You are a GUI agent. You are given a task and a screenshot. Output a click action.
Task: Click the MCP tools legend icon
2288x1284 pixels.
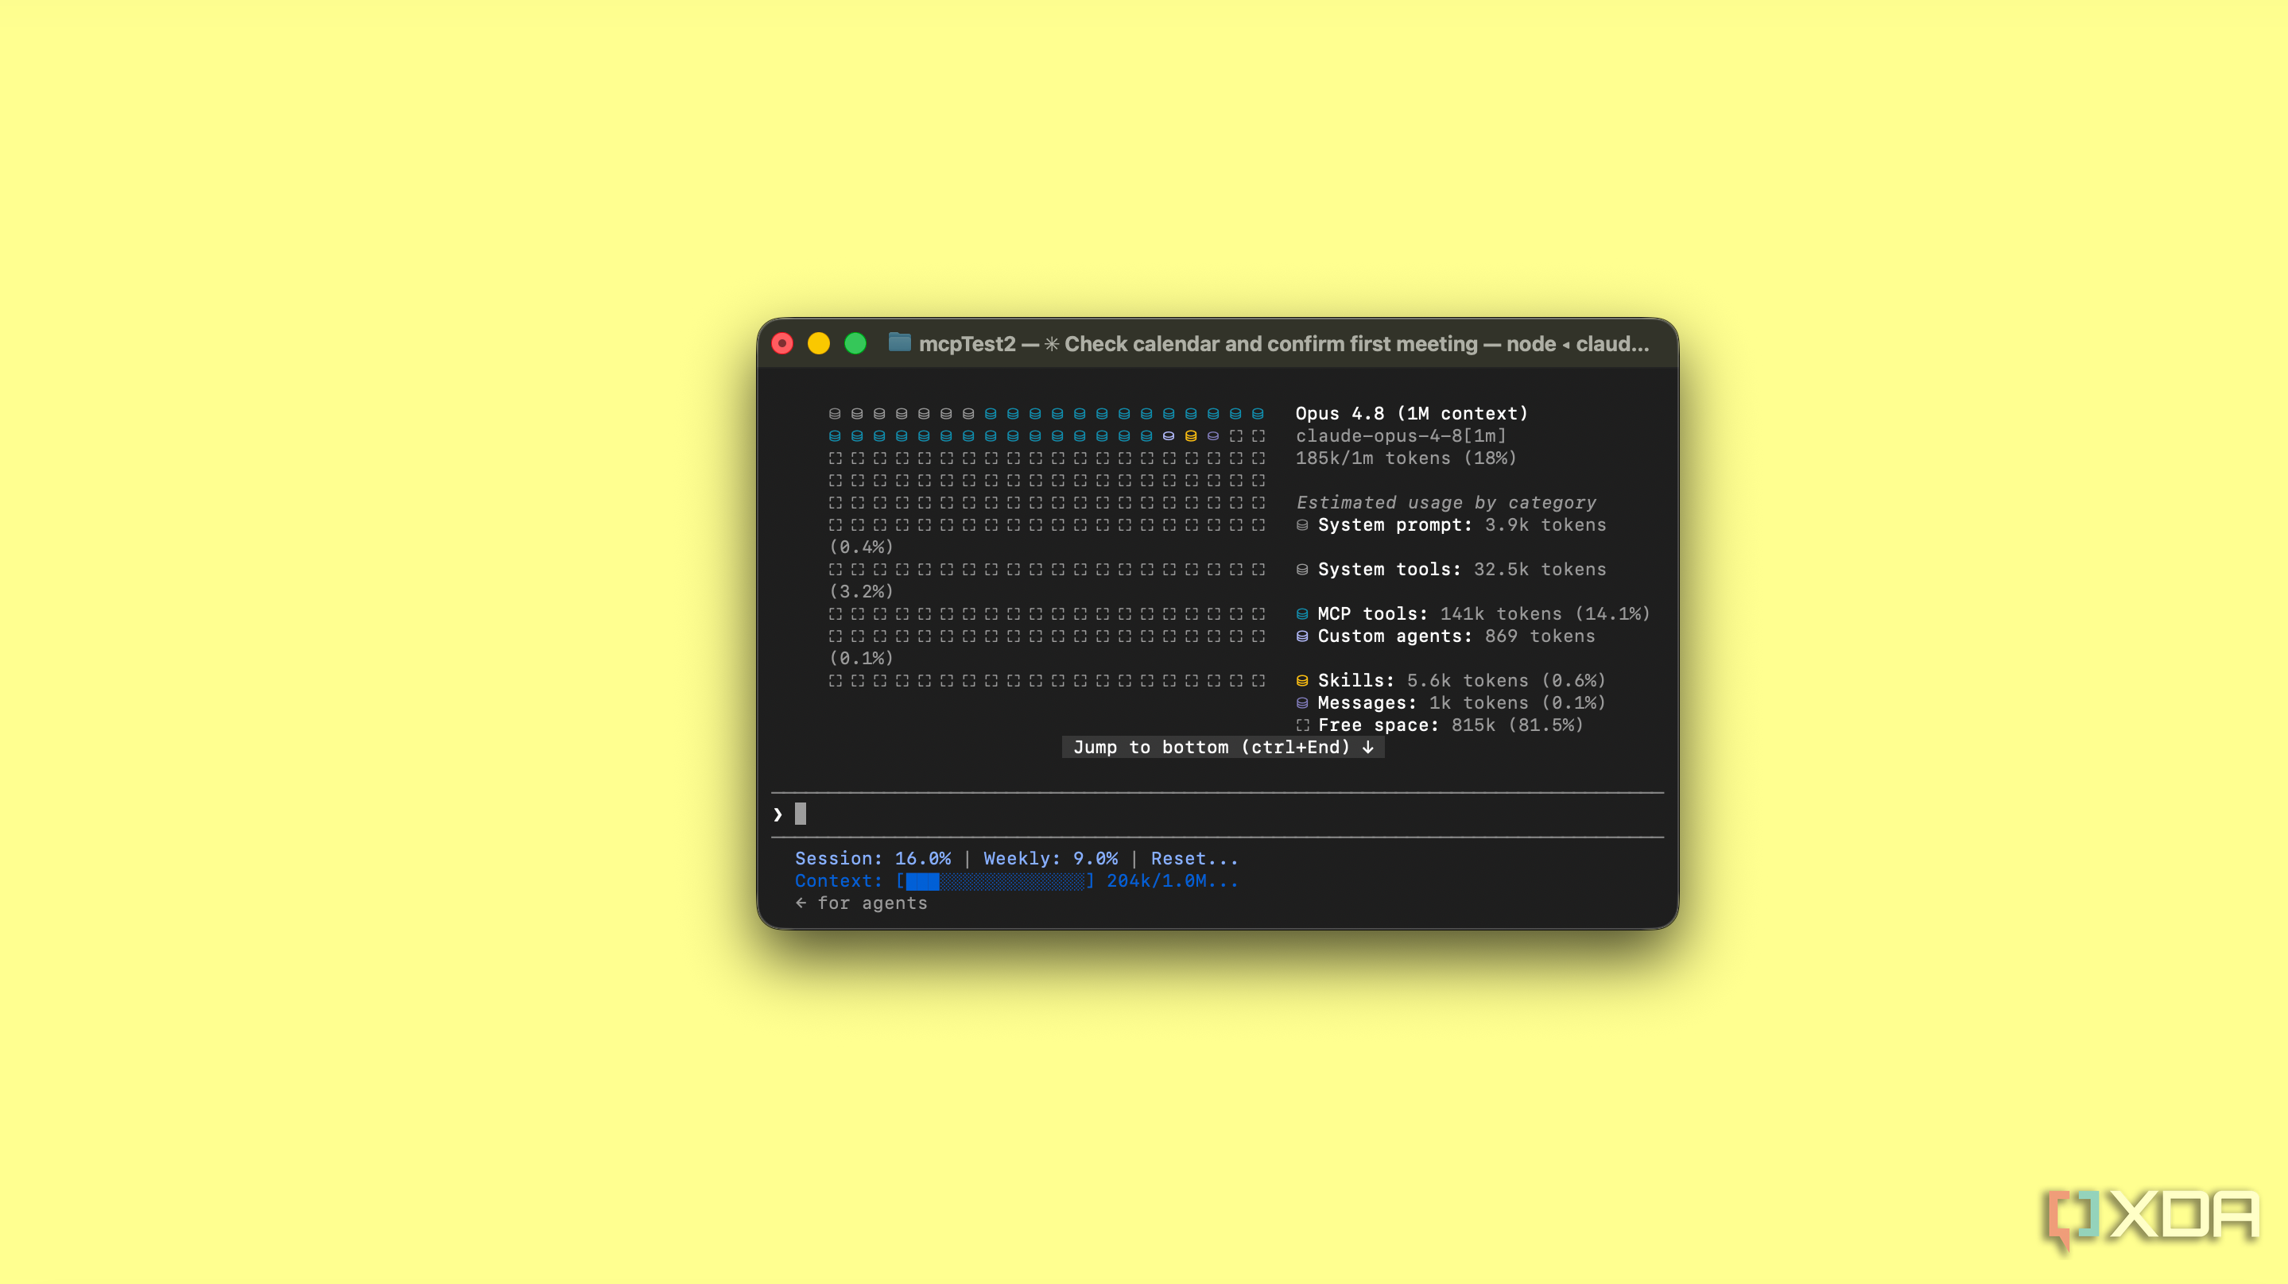tap(1302, 613)
